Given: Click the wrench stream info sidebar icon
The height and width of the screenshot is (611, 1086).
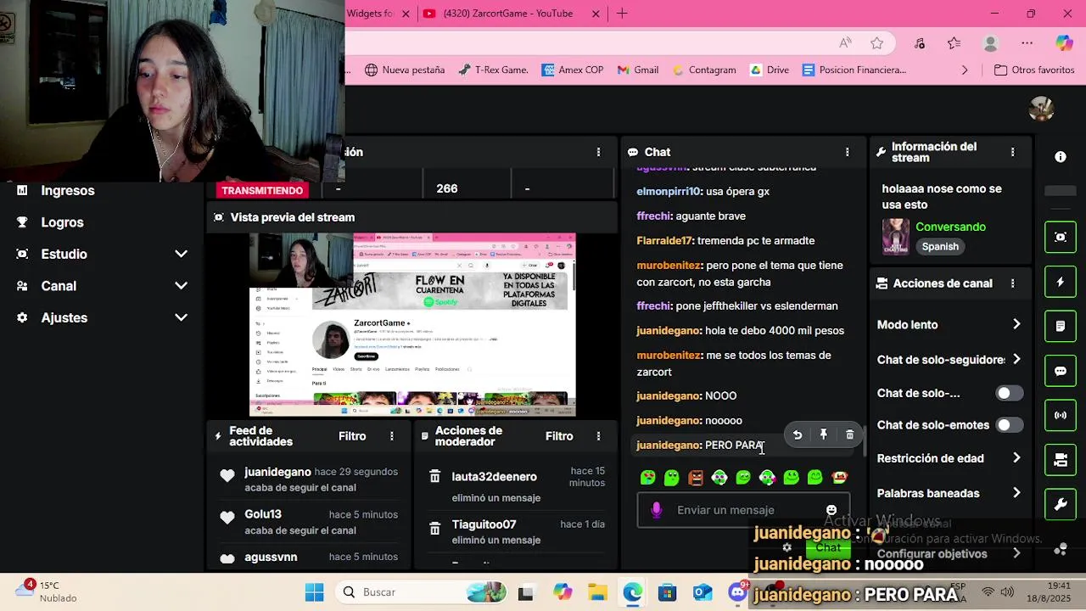Looking at the screenshot, I should 1061,505.
